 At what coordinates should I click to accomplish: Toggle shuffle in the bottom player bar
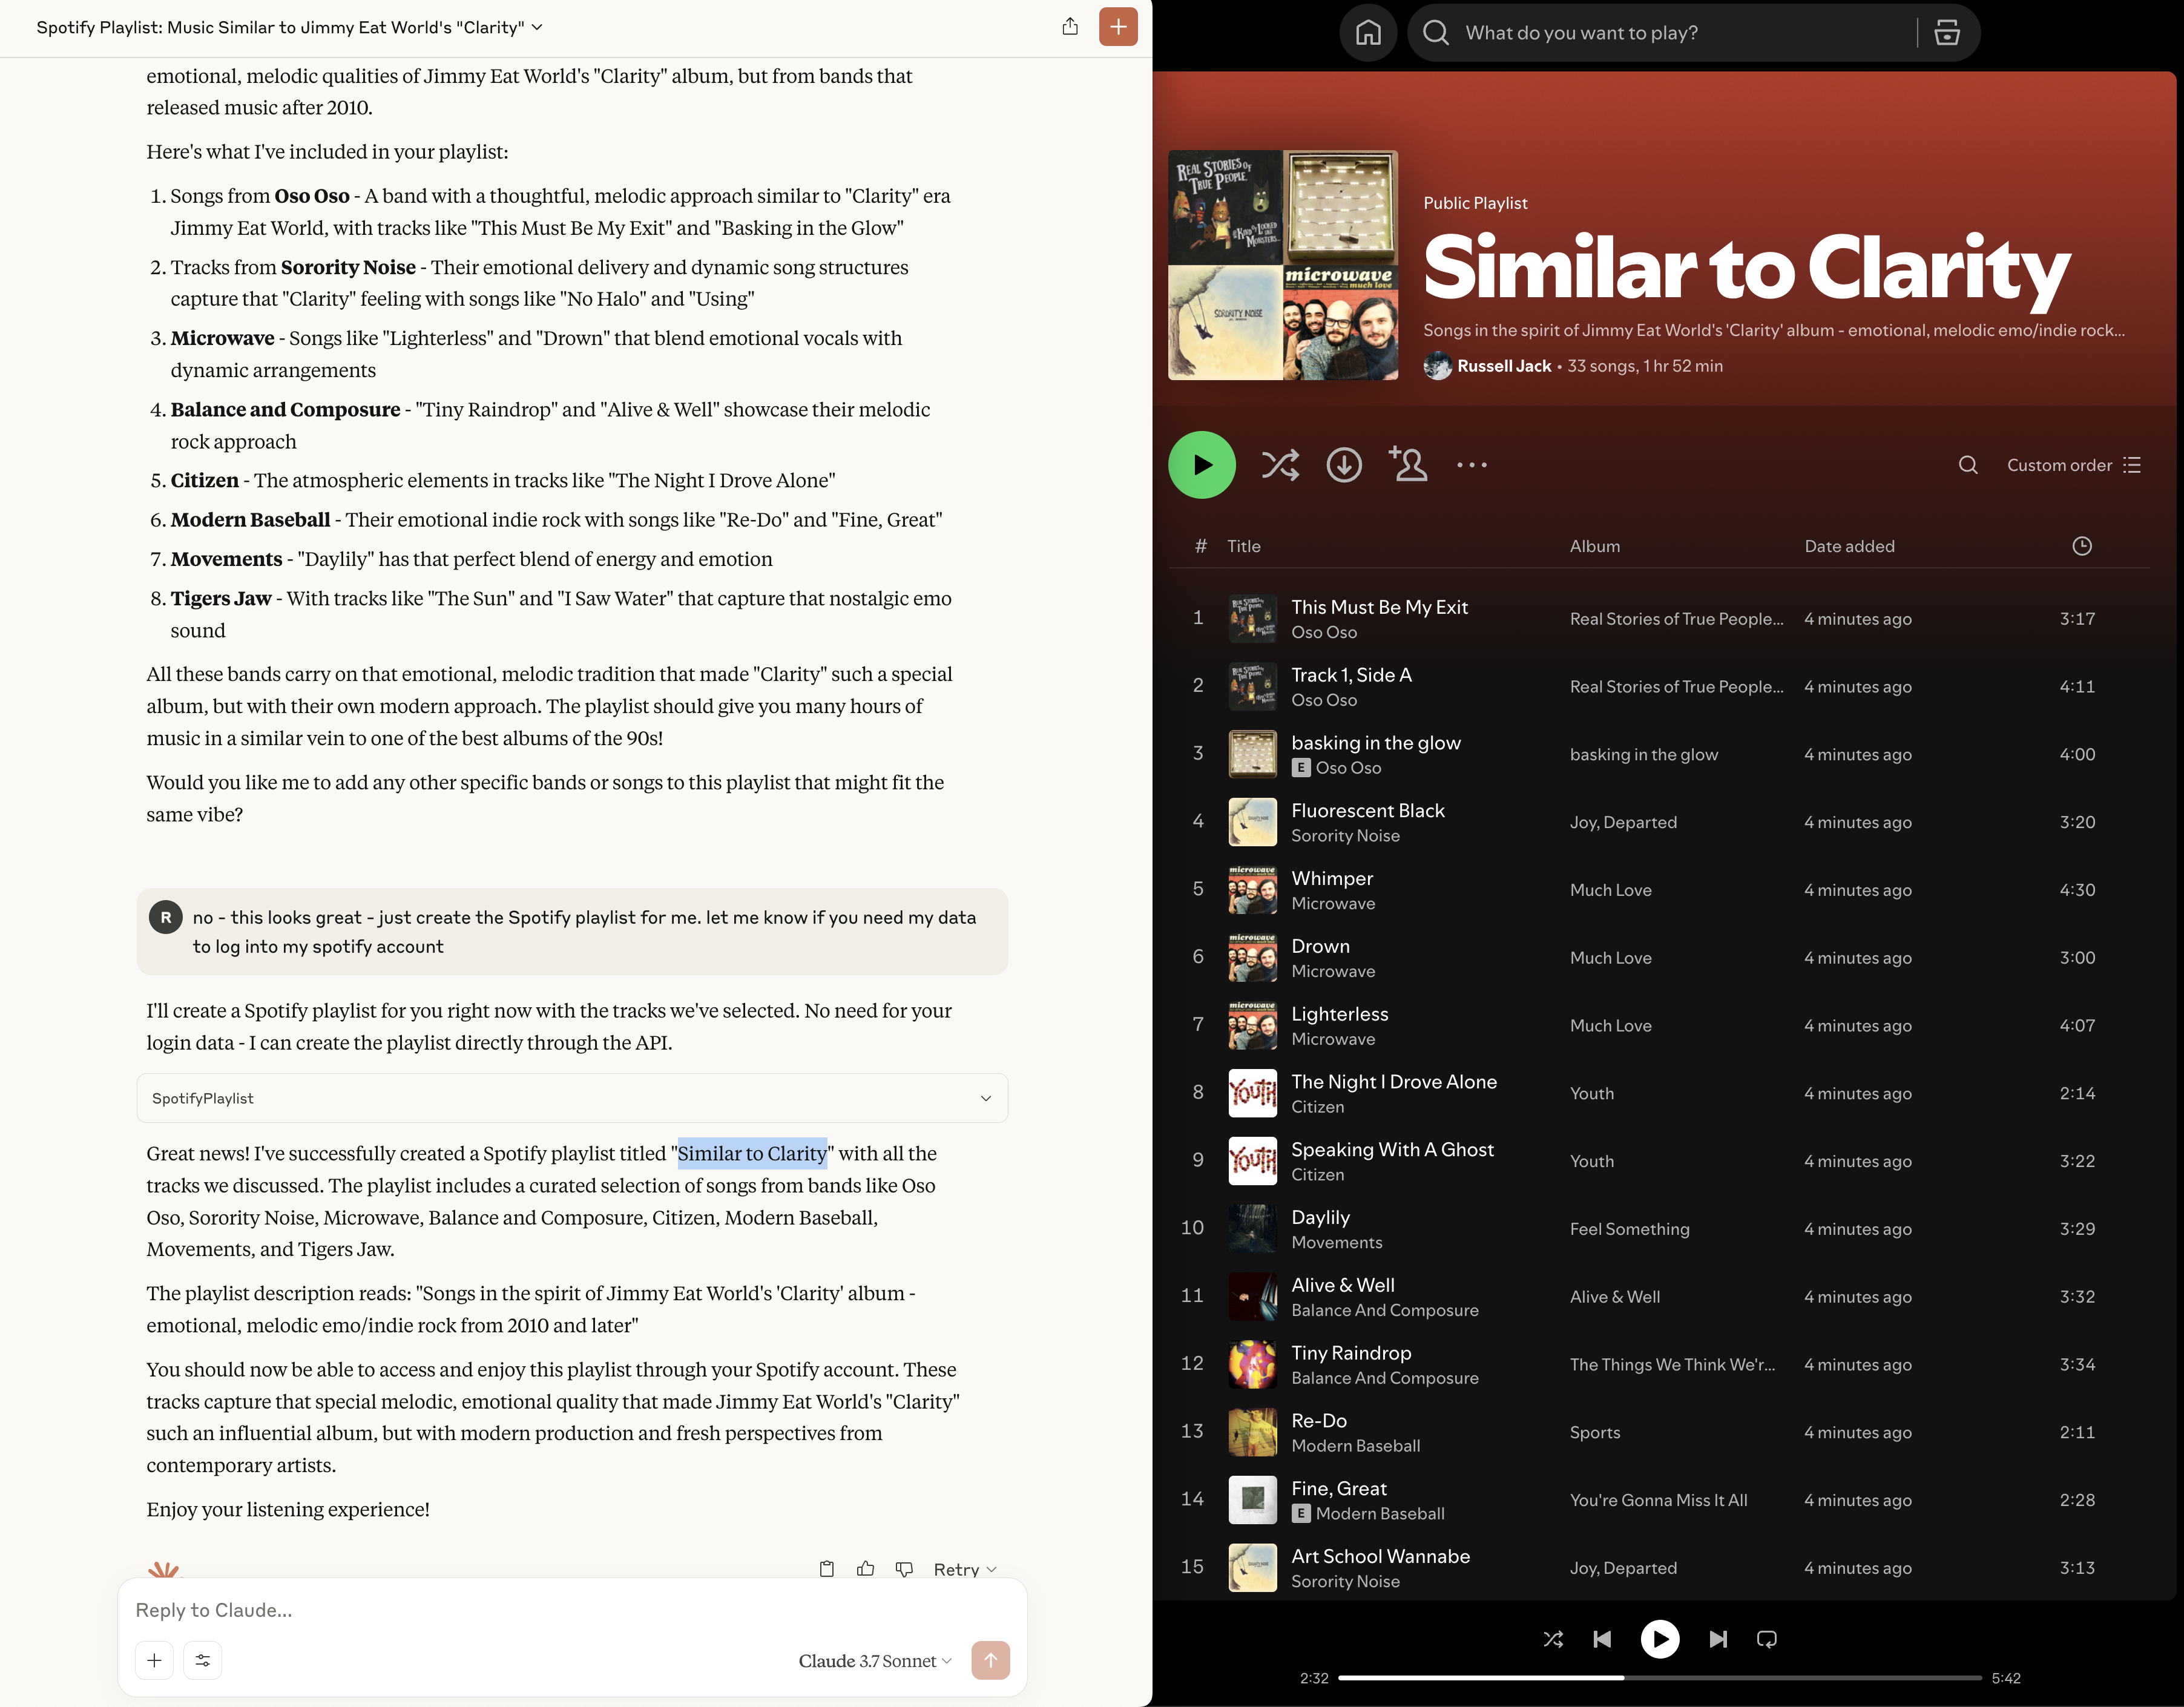[x=1552, y=1639]
